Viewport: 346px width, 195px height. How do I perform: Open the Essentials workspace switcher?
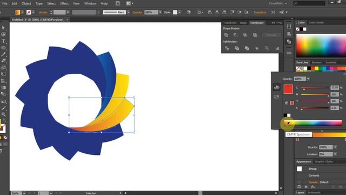click(x=278, y=3)
